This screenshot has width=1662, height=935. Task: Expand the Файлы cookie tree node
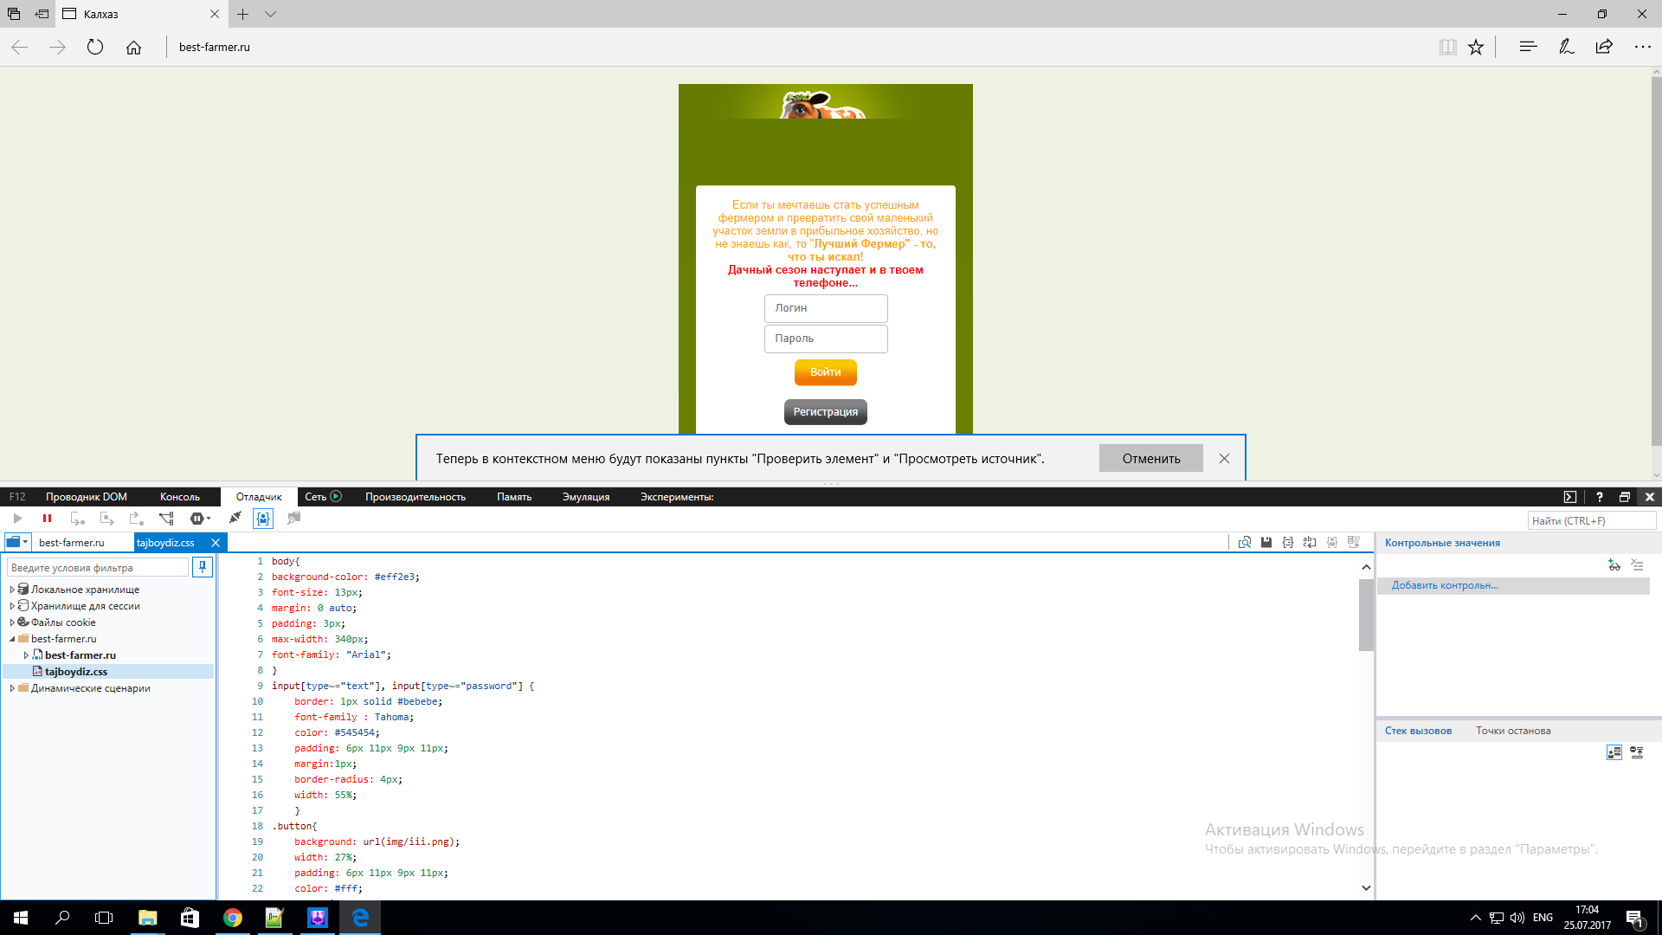(x=12, y=622)
